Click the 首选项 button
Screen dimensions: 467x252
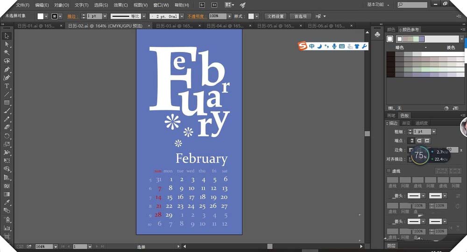[300, 16]
